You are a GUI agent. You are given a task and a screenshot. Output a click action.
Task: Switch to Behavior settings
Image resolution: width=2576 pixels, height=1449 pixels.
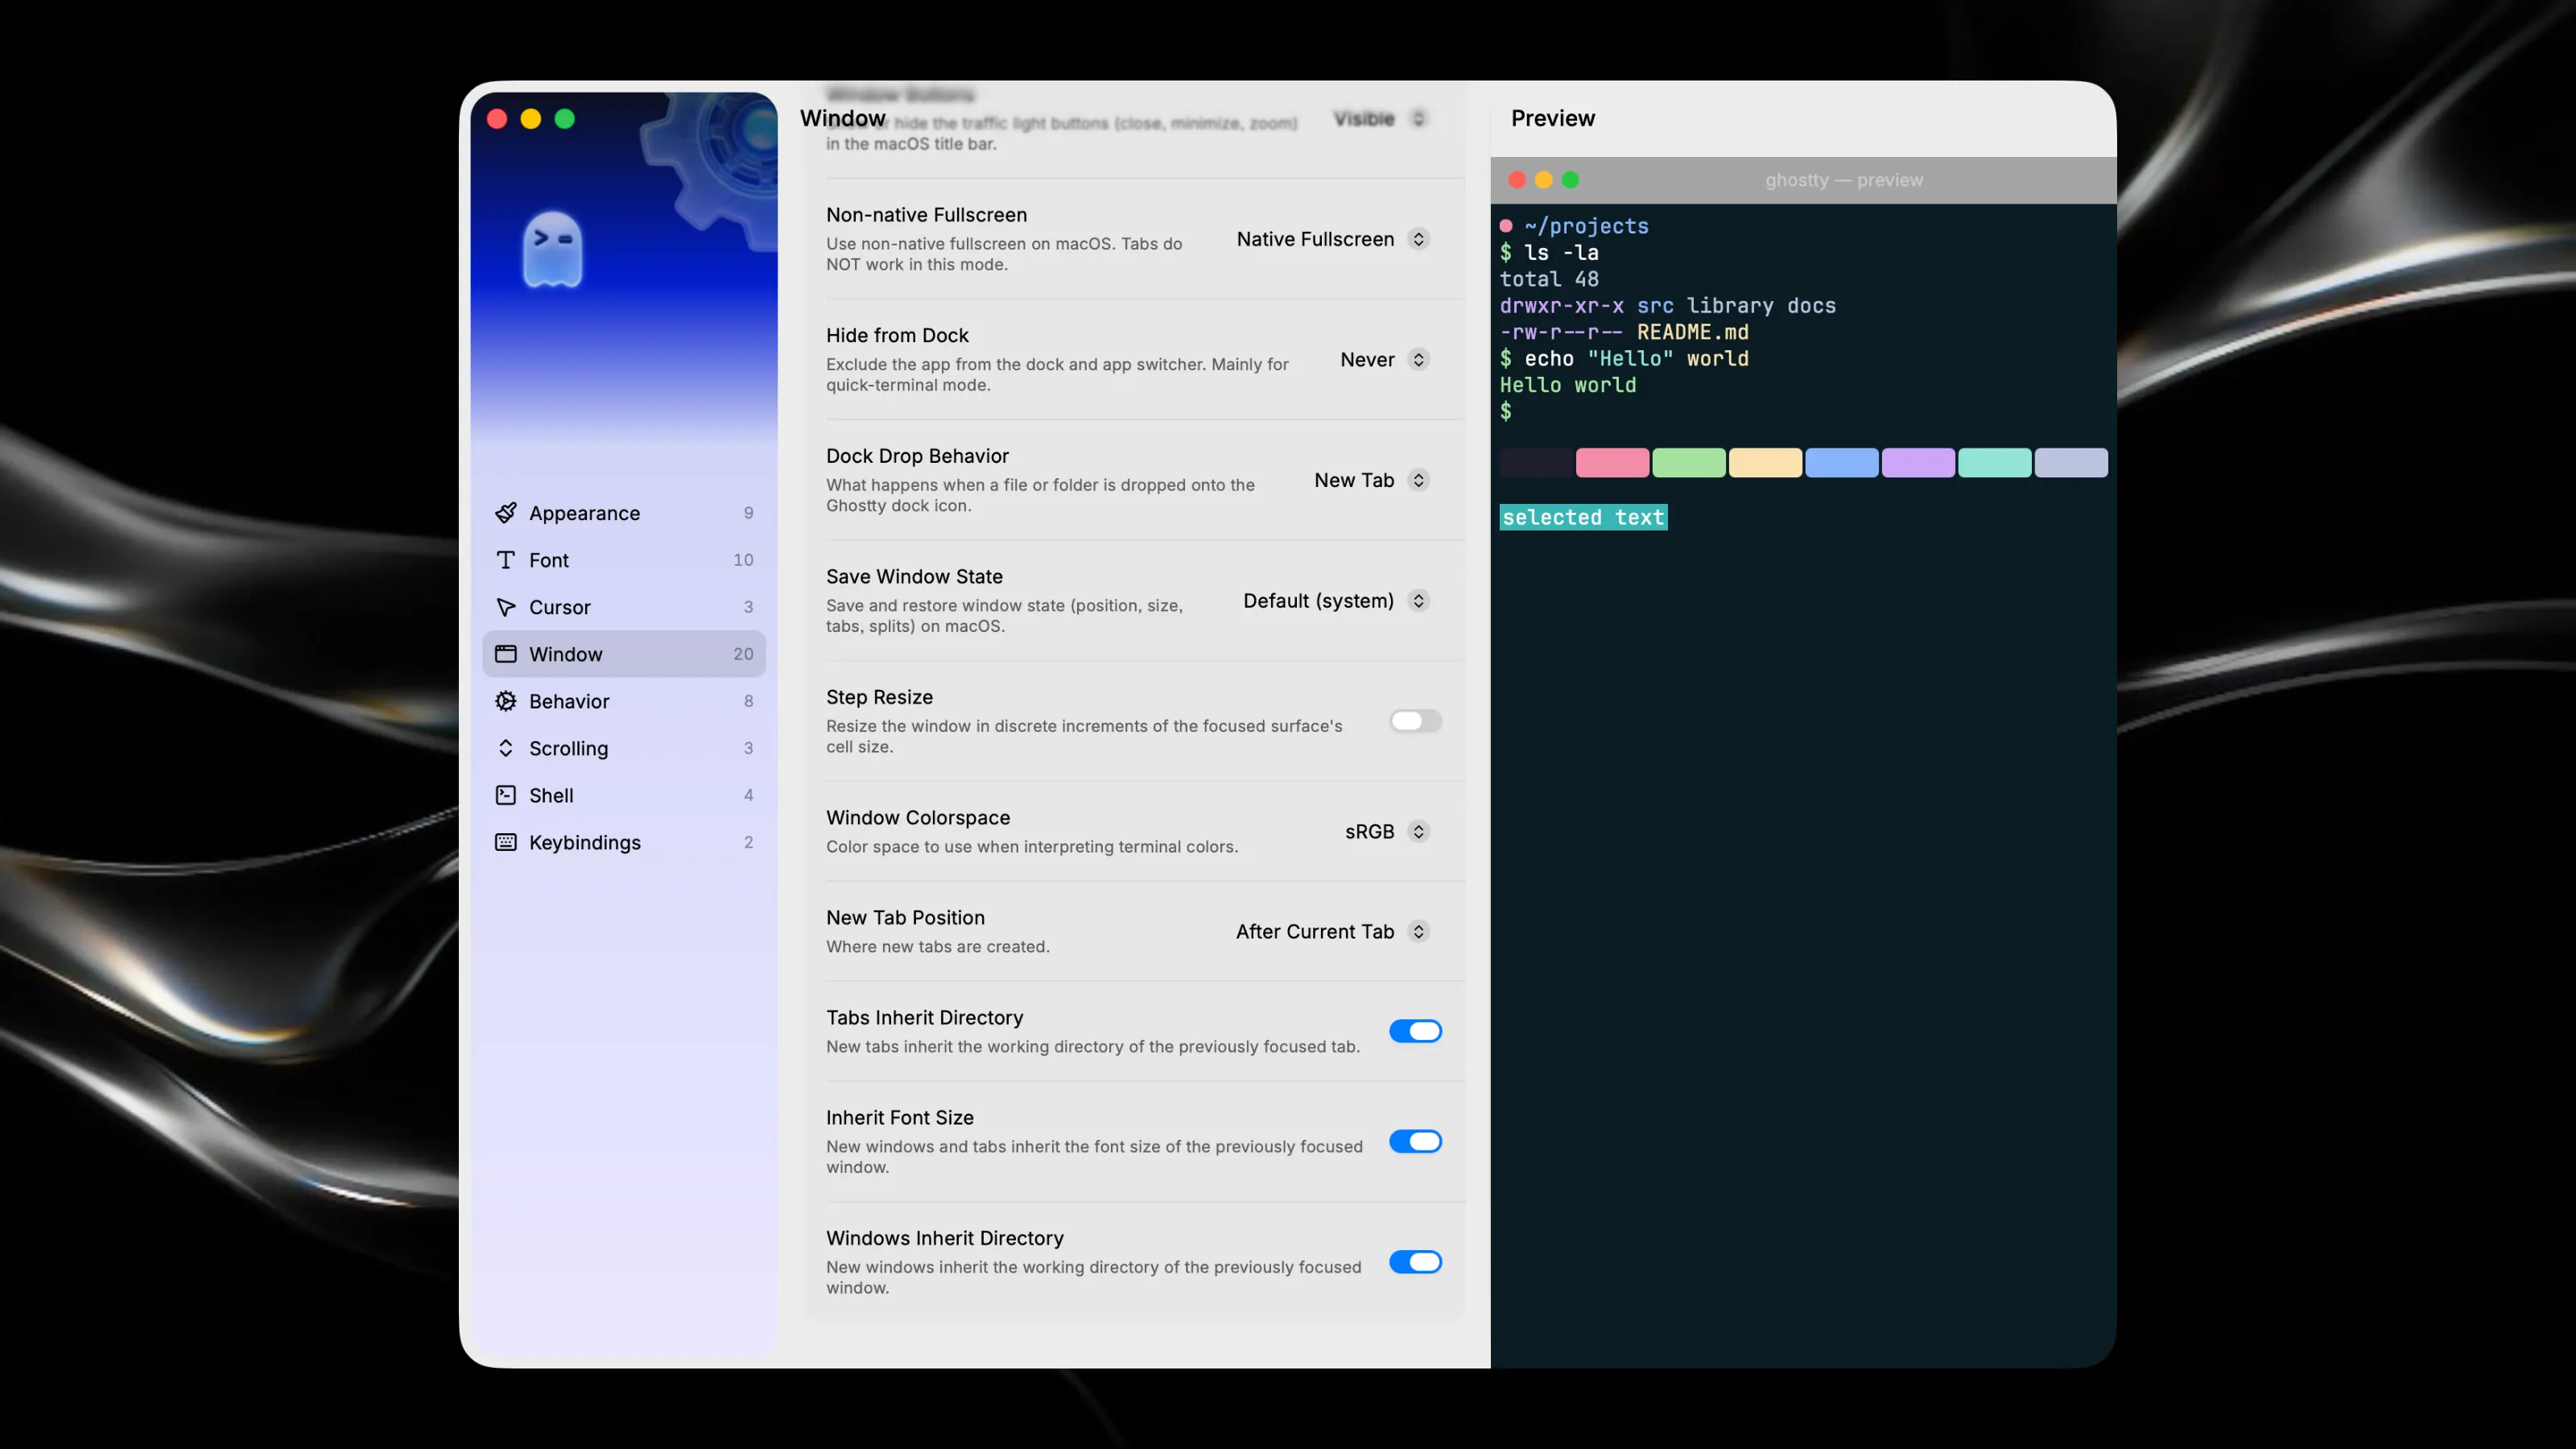tap(624, 701)
